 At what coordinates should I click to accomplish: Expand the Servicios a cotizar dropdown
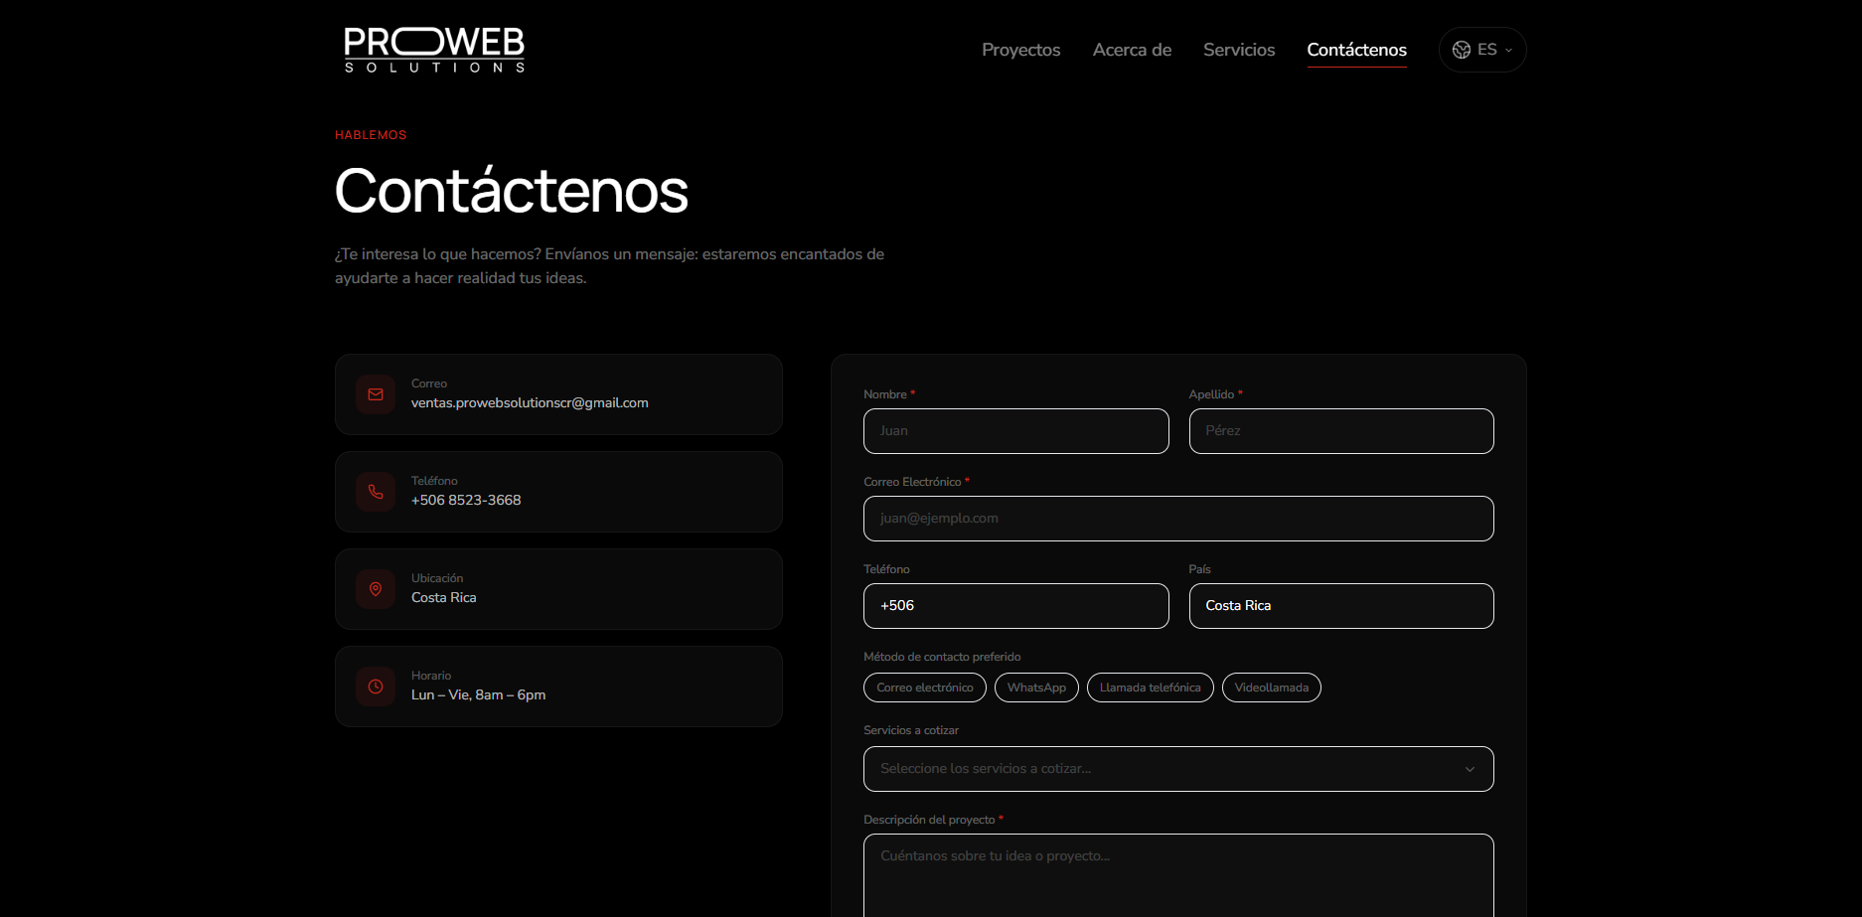coord(1178,769)
